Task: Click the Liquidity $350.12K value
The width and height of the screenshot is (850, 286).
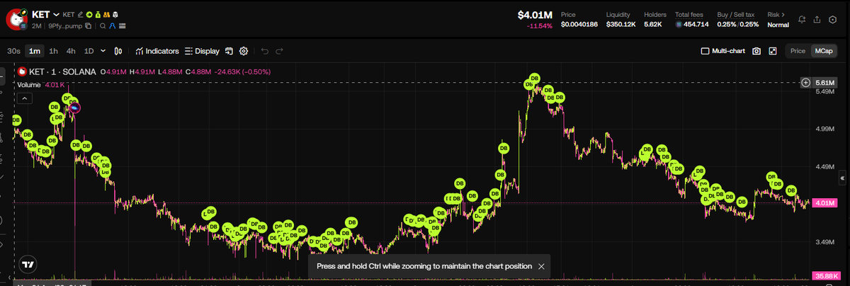Action: (620, 24)
